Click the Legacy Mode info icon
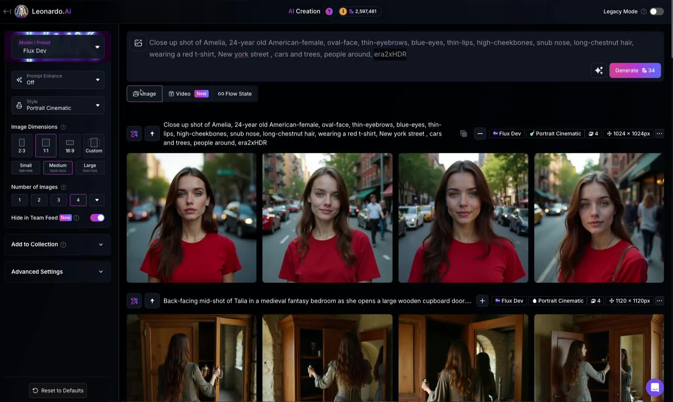This screenshot has height=402, width=673. tap(644, 11)
